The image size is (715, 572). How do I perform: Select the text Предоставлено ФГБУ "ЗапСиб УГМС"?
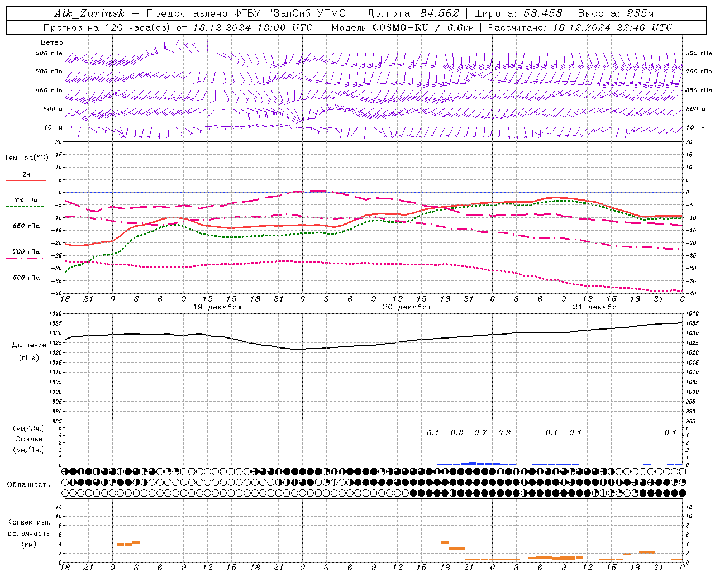[x=249, y=13]
